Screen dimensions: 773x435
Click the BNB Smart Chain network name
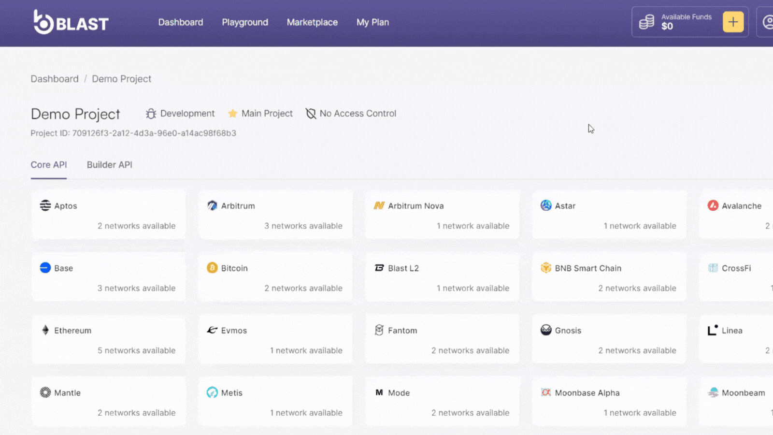588,268
